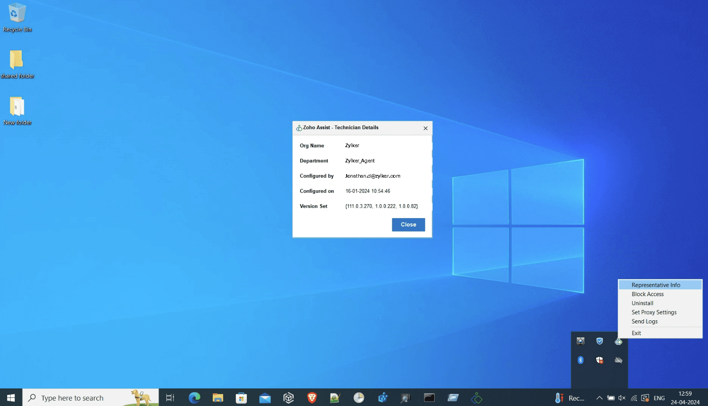Click the OneDrive cloud tray icon

click(x=619, y=360)
